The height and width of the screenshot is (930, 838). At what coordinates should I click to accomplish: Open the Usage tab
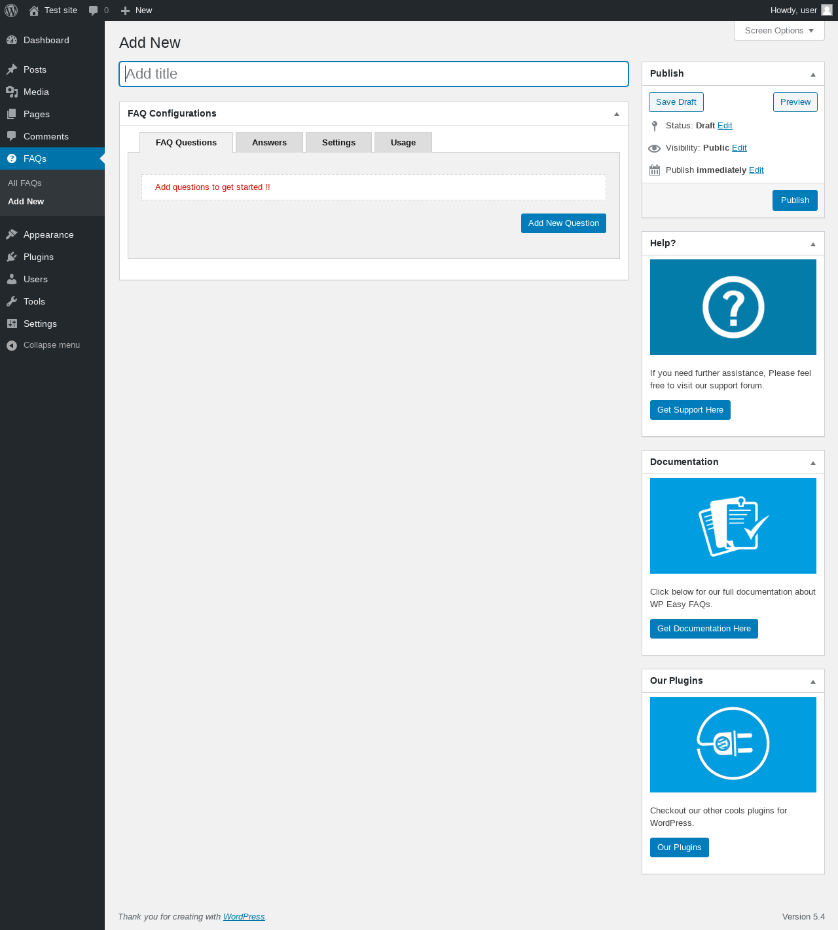click(x=403, y=143)
